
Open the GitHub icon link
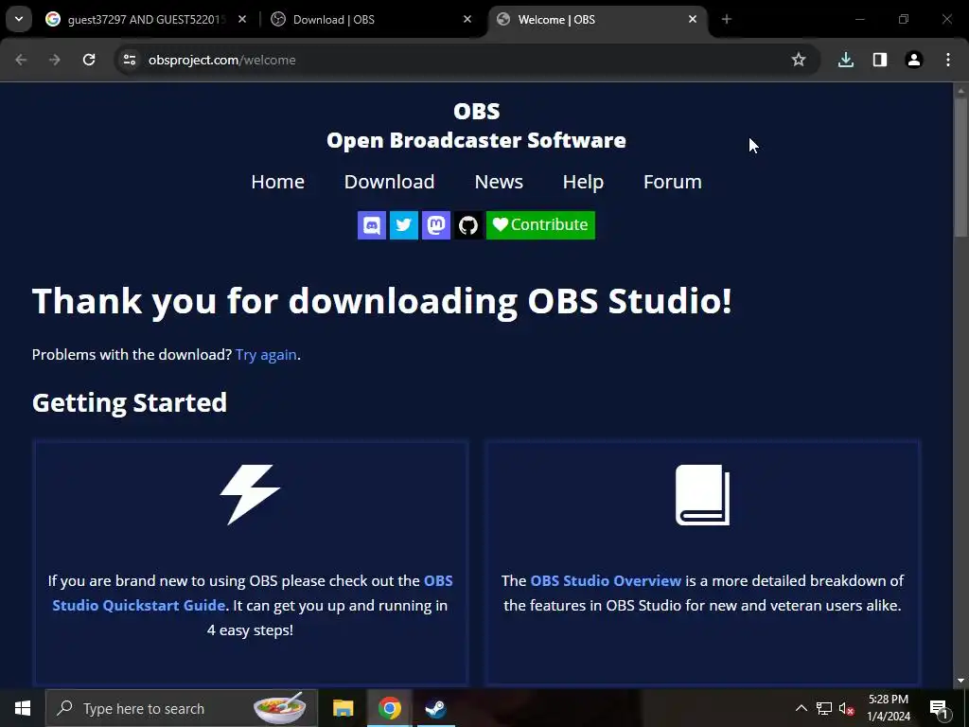click(x=467, y=225)
